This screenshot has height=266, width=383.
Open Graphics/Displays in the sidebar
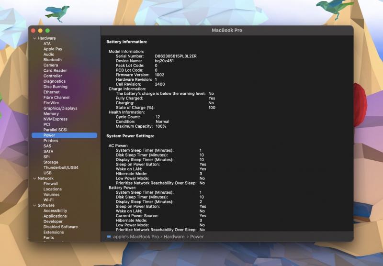click(x=60, y=108)
